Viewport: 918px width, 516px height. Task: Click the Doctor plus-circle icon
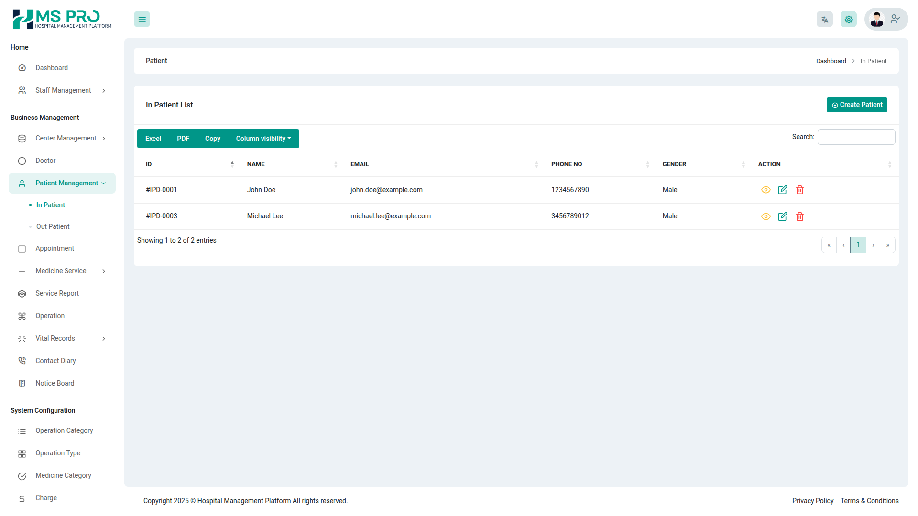point(22,161)
